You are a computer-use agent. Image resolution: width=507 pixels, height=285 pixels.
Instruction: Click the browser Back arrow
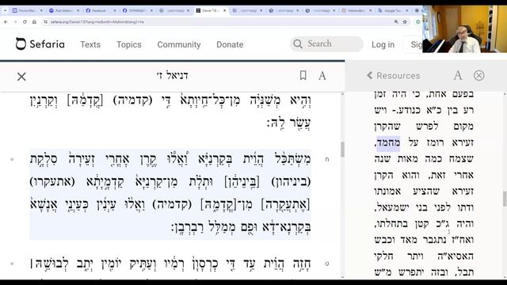[6, 22]
